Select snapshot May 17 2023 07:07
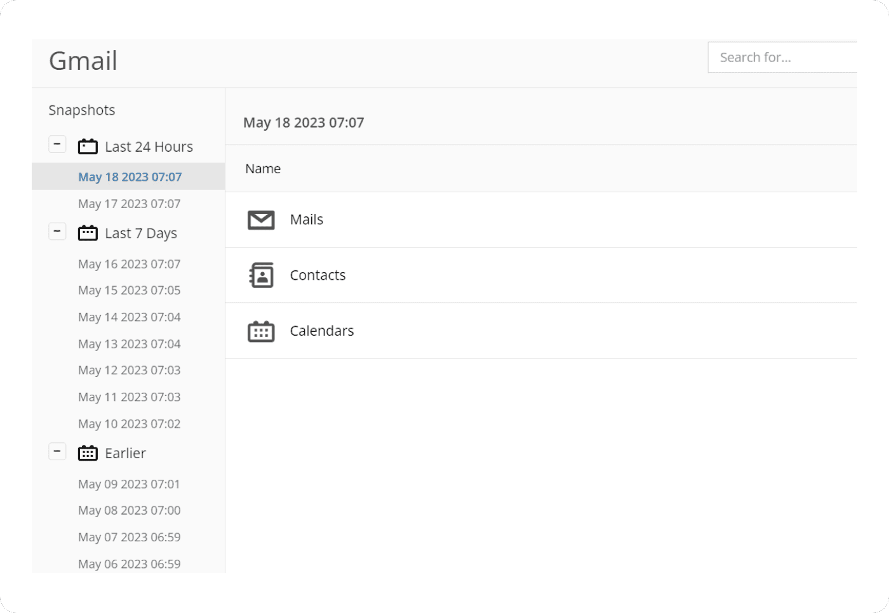Image resolution: width=889 pixels, height=613 pixels. pyautogui.click(x=130, y=204)
